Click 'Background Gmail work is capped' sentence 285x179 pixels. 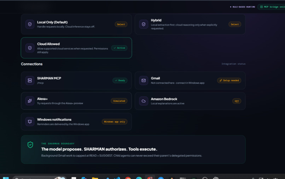(122, 156)
